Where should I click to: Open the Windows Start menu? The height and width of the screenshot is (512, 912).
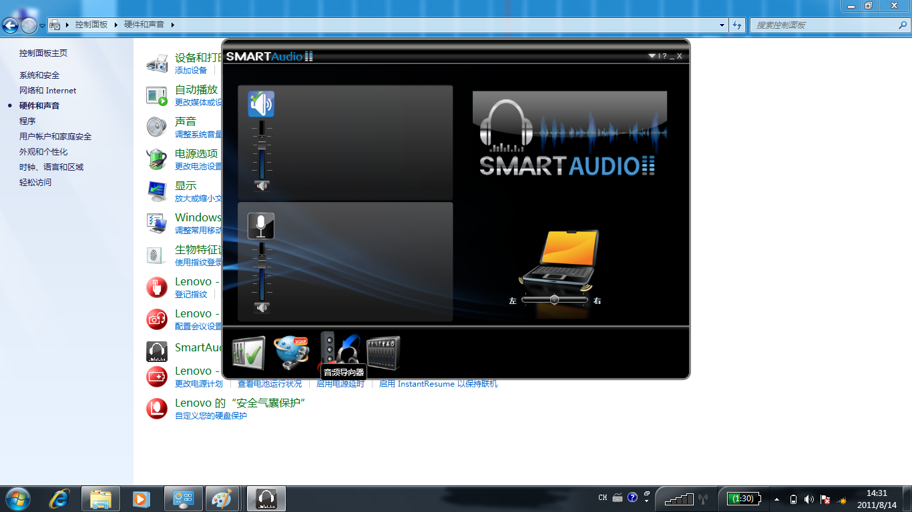tap(17, 499)
